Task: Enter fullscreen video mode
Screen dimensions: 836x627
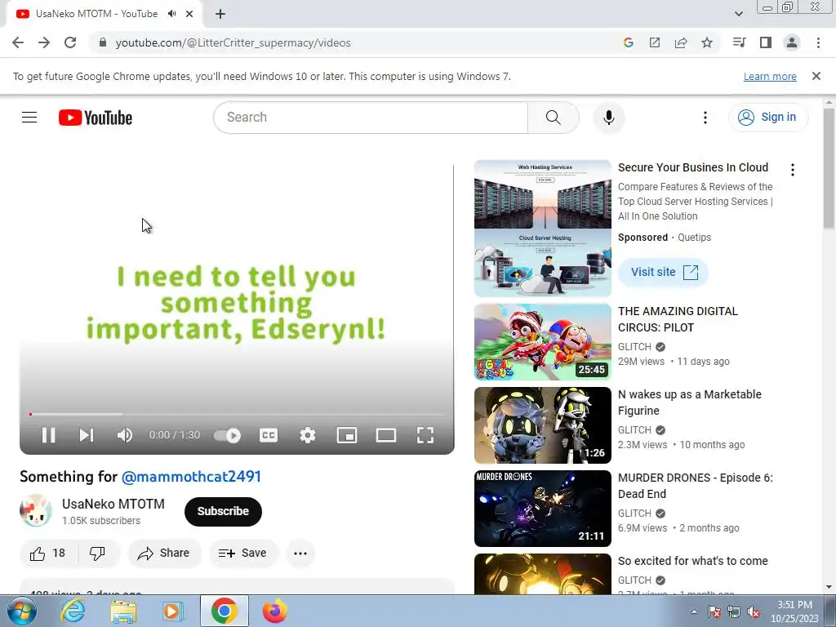Action: tap(425, 435)
